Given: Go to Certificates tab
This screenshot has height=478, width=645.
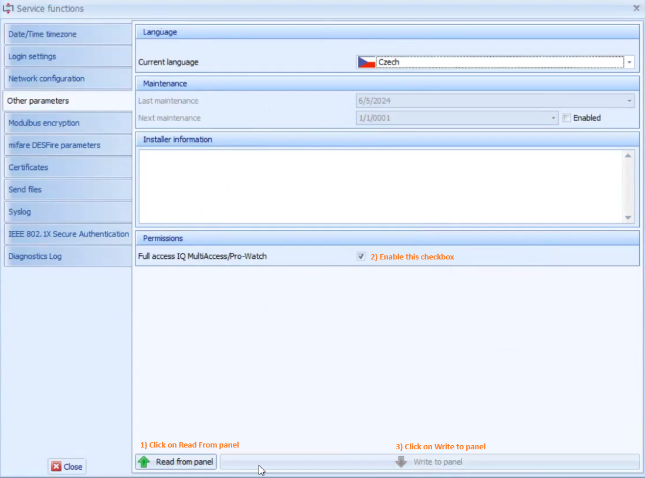Looking at the screenshot, I should pyautogui.click(x=68, y=168).
